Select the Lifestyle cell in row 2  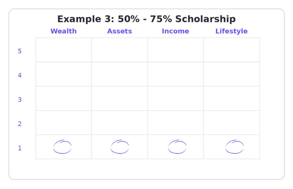click(231, 122)
